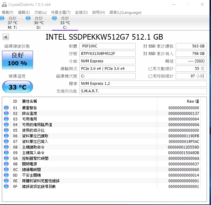Select raw value 0000000119DFB for 資料單位已讀取

click(184, 136)
